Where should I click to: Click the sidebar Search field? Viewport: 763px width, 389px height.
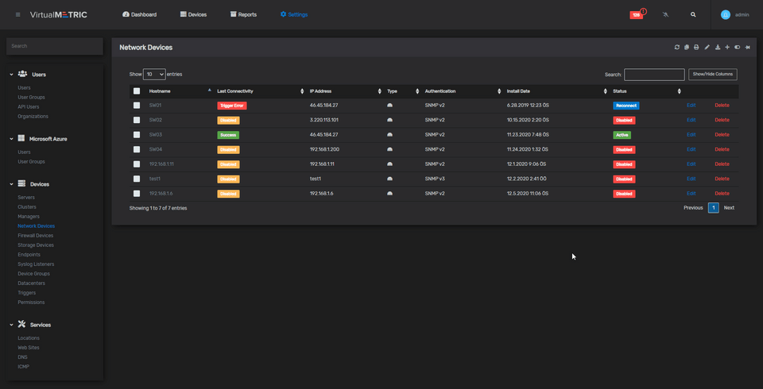click(x=55, y=46)
